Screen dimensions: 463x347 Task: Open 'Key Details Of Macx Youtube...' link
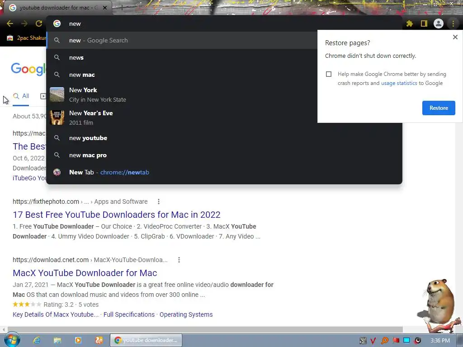click(56, 314)
